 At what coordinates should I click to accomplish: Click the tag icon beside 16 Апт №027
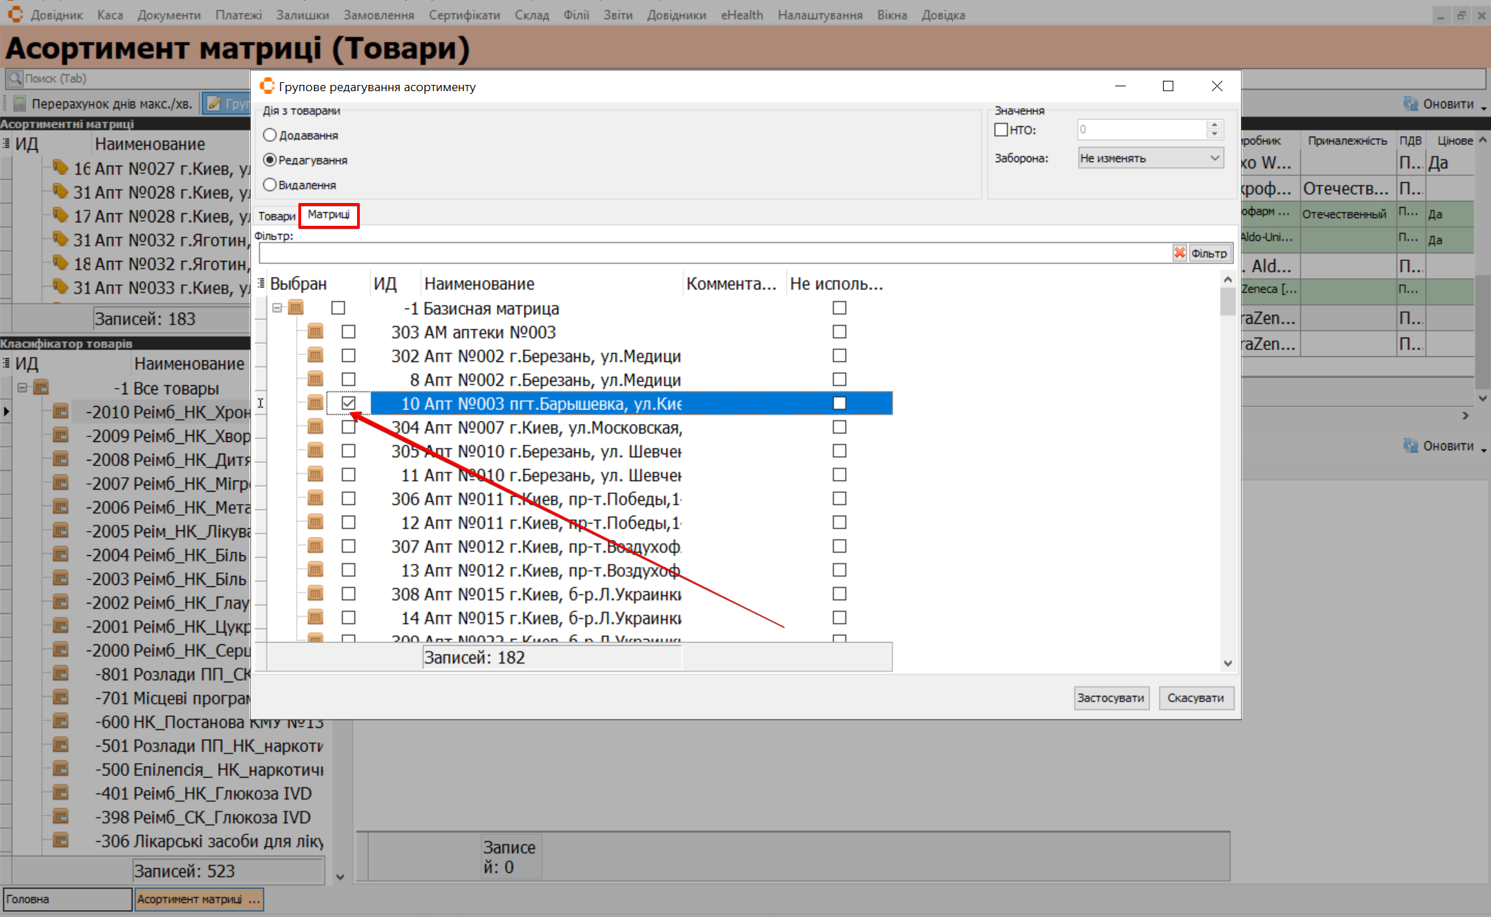click(x=61, y=168)
